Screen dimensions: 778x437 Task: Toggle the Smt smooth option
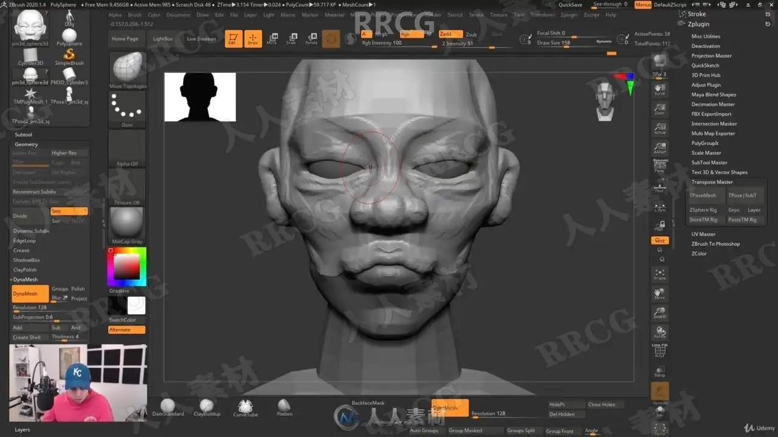tap(69, 211)
